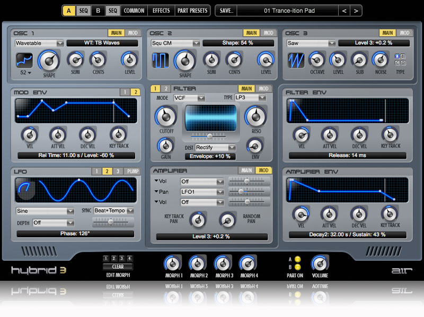Screen dimensions: 424x317
Task: Open OSC 1 Wavetable type dropdown
Action: click(39, 43)
